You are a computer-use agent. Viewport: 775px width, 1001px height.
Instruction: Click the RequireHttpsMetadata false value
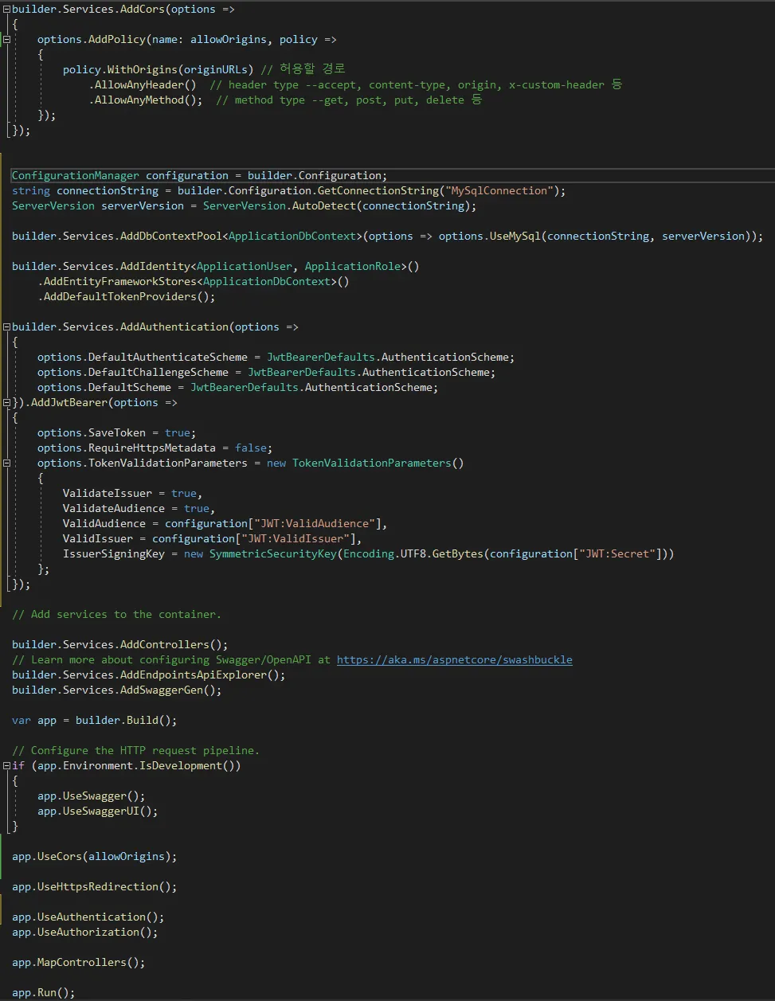pos(252,448)
